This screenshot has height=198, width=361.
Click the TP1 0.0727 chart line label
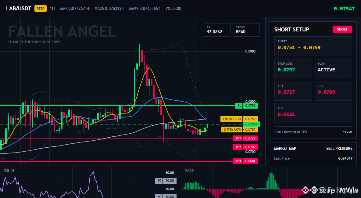tap(245, 138)
